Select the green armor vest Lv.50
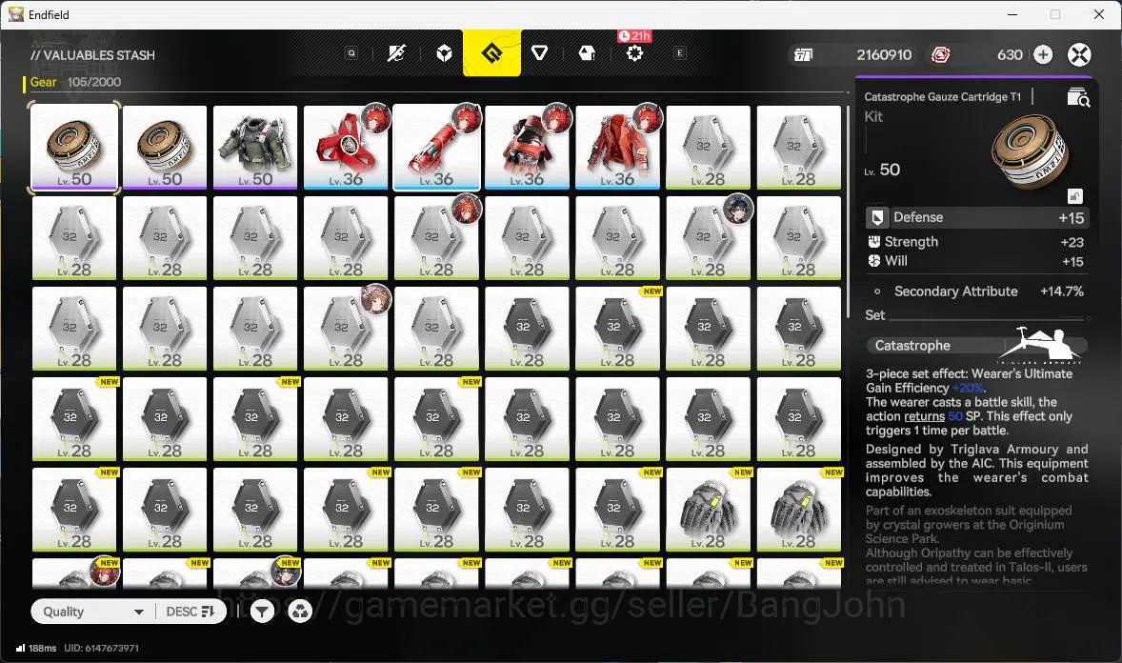This screenshot has height=663, width=1122. [255, 148]
